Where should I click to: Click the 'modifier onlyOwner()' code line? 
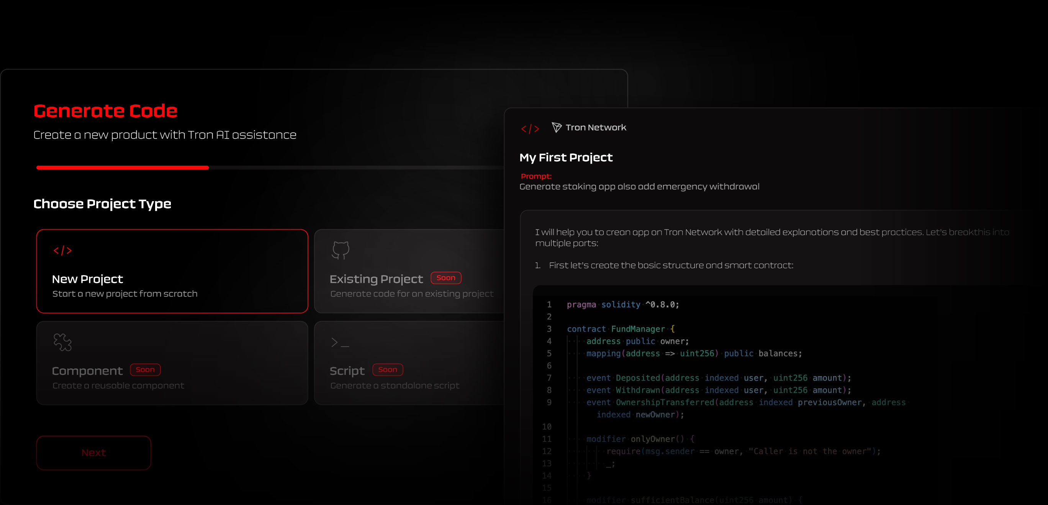coord(640,439)
